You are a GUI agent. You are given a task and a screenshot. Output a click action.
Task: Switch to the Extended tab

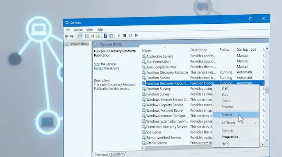101,155
